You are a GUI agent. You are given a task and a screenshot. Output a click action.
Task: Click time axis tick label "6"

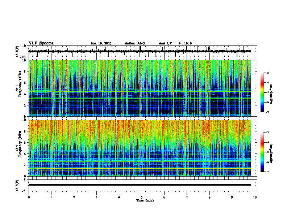pyautogui.click(x=165, y=197)
